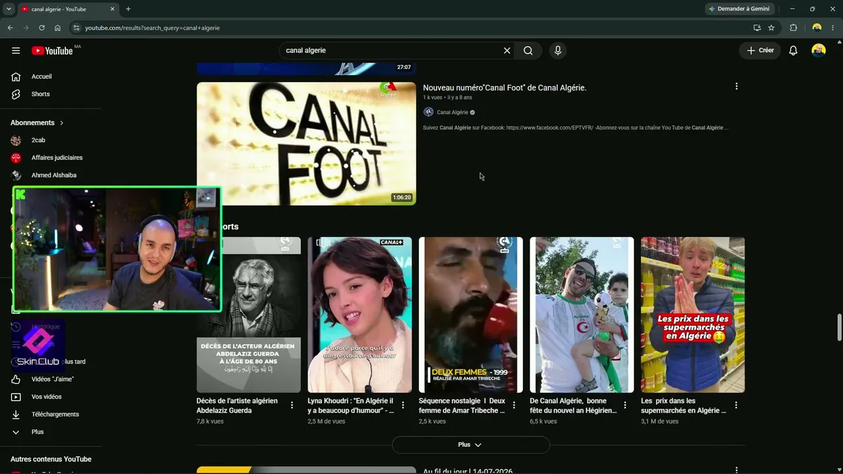Open the YouTube guide hamburger menu
Viewport: 843px width, 474px height.
click(x=16, y=51)
